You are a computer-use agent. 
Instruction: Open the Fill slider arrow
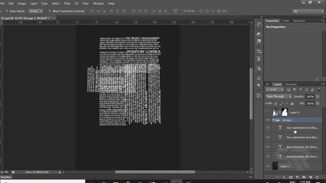(317, 104)
